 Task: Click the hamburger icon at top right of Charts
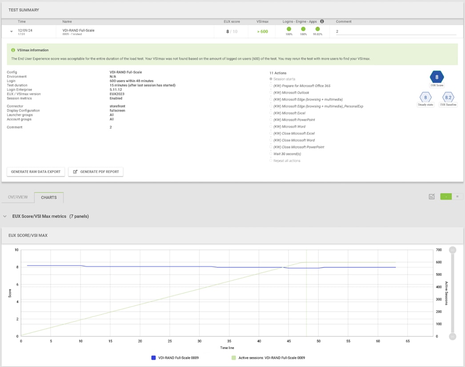(x=457, y=196)
